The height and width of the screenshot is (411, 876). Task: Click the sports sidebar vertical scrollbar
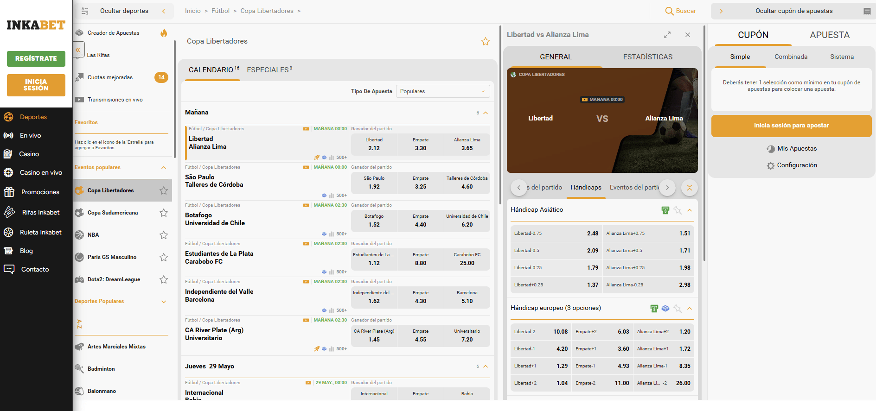174,100
